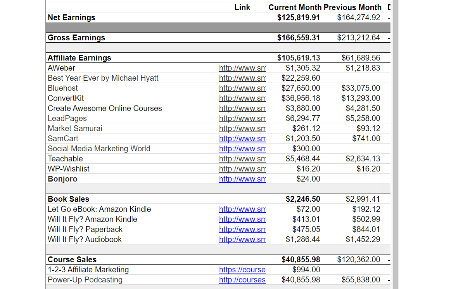
Task: Open the Will It Fly? Audiobook link
Action: [x=242, y=239]
